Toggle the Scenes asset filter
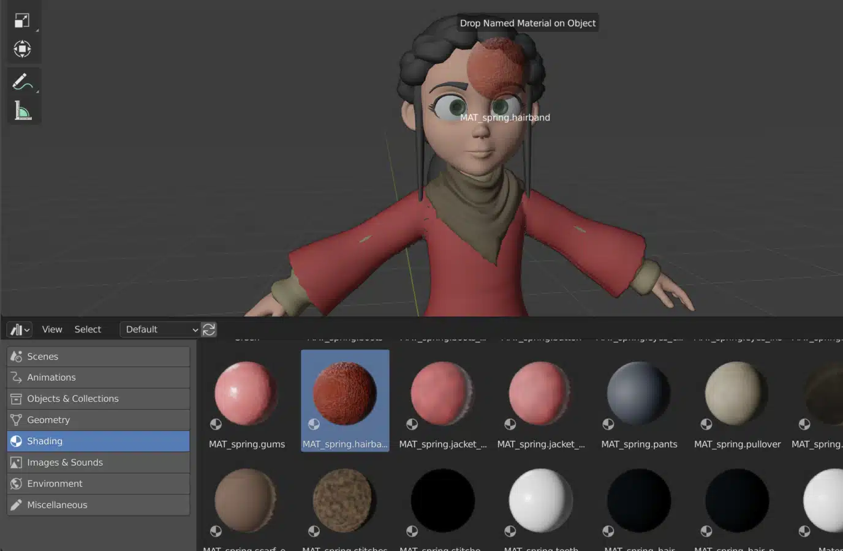 coord(98,356)
